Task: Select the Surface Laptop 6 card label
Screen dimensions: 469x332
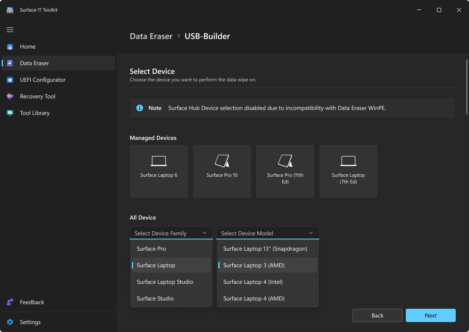Action: [159, 175]
